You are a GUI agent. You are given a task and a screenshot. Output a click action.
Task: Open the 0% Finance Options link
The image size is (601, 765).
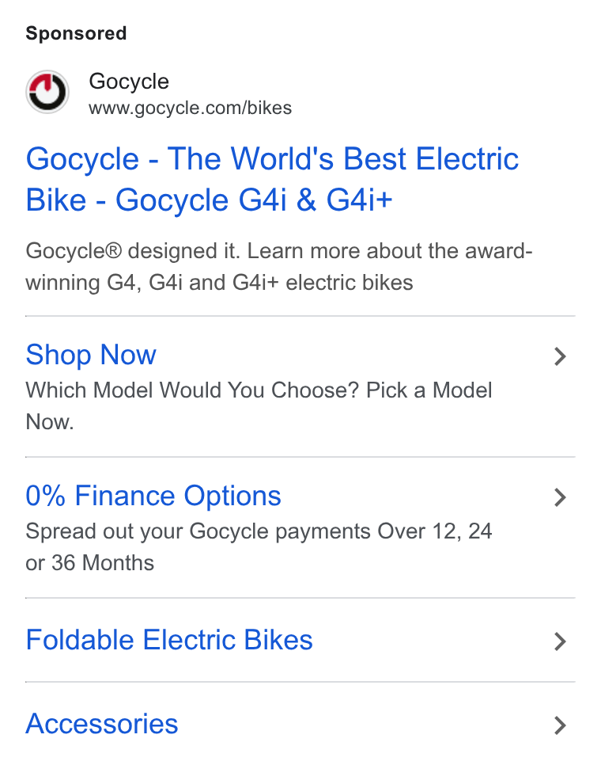click(x=153, y=496)
